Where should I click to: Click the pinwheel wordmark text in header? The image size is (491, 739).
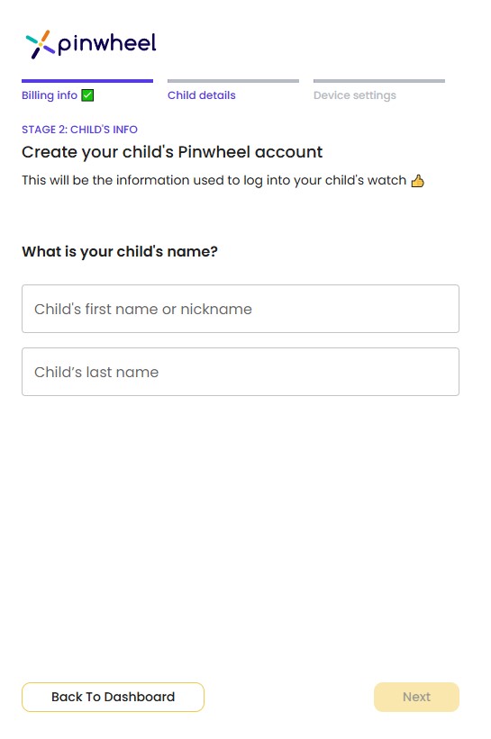click(x=107, y=44)
